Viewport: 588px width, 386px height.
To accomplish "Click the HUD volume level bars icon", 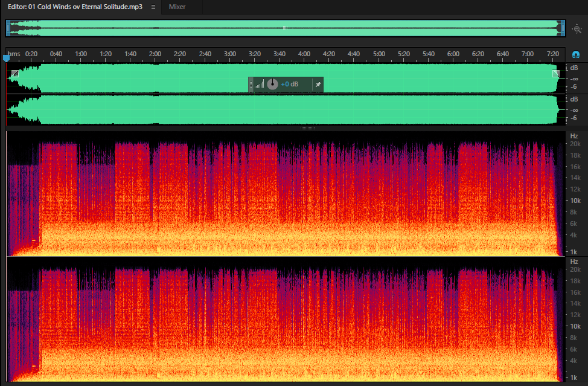I will click(x=259, y=84).
